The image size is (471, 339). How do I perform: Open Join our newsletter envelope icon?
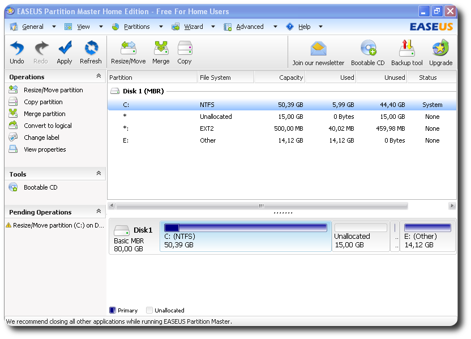(x=318, y=49)
